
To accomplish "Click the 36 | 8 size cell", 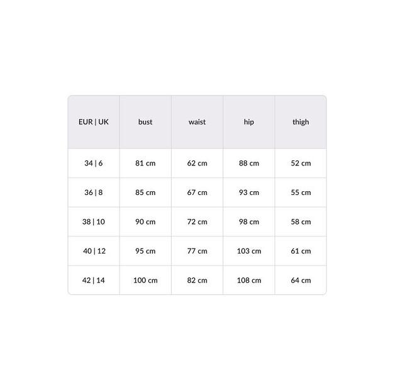I will pyautogui.click(x=94, y=192).
